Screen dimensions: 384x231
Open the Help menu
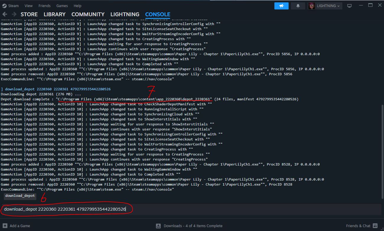point(77,6)
